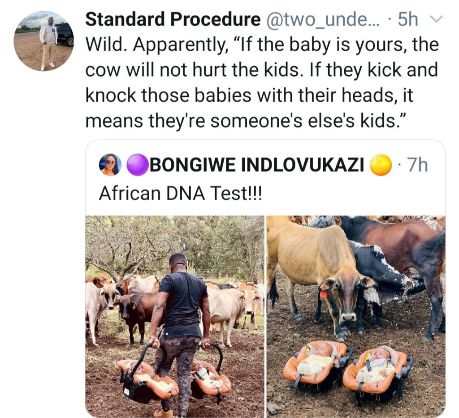Click the yellow circle emoji after INDLOVUKAZI
Screen dimensions: 459x418
tap(381, 165)
